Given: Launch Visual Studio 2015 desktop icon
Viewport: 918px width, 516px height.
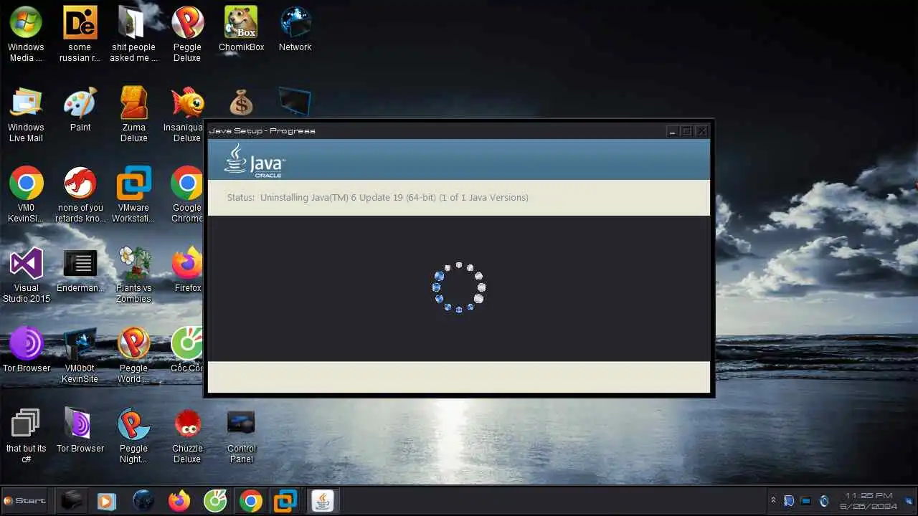Looking at the screenshot, I should (26, 275).
